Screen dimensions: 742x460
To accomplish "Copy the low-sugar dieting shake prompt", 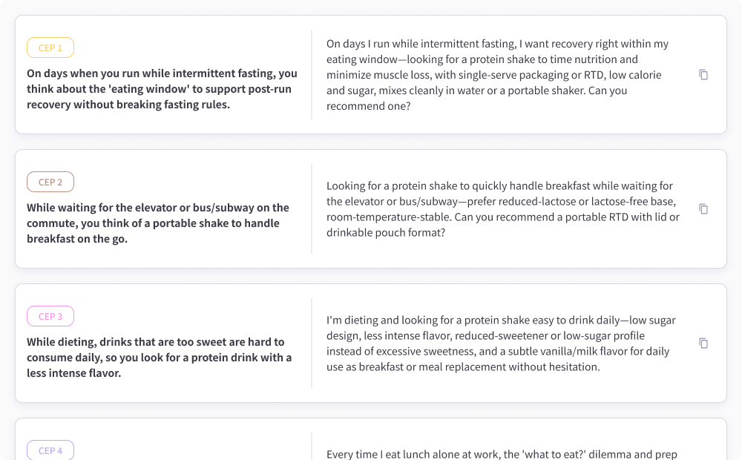I will point(703,344).
